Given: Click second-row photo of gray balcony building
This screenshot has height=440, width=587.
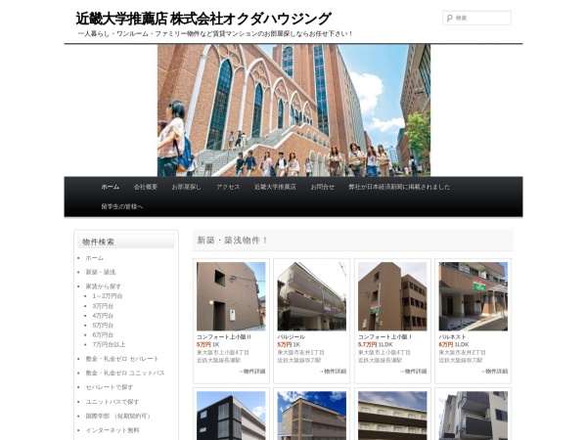Looking at the screenshot, I should coord(474,416).
